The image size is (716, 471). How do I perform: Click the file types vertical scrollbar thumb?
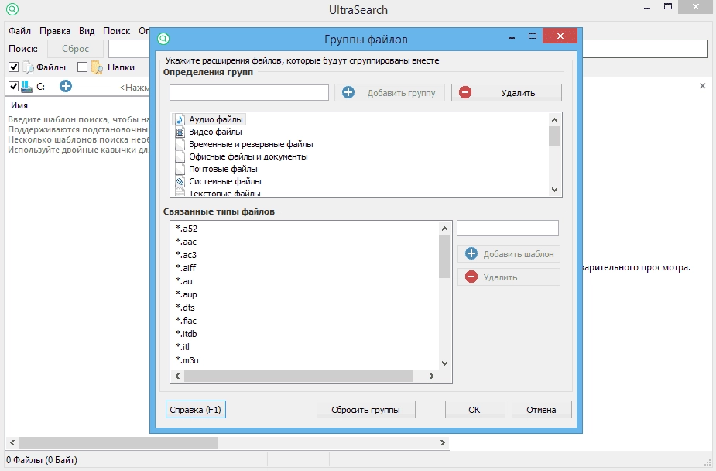[x=445, y=256]
